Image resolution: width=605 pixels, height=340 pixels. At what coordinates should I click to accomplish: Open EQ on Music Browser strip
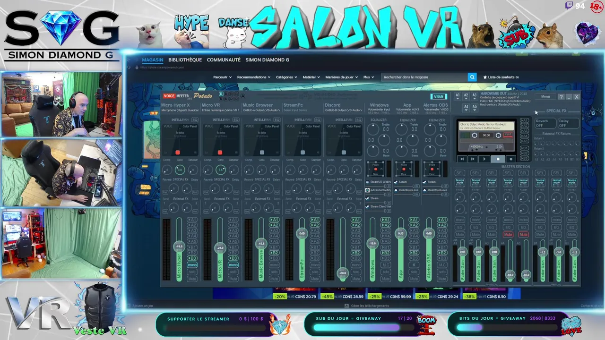pos(277,120)
